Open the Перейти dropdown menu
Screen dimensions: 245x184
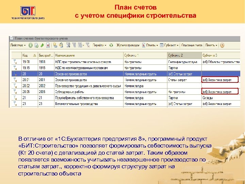(x=99, y=45)
